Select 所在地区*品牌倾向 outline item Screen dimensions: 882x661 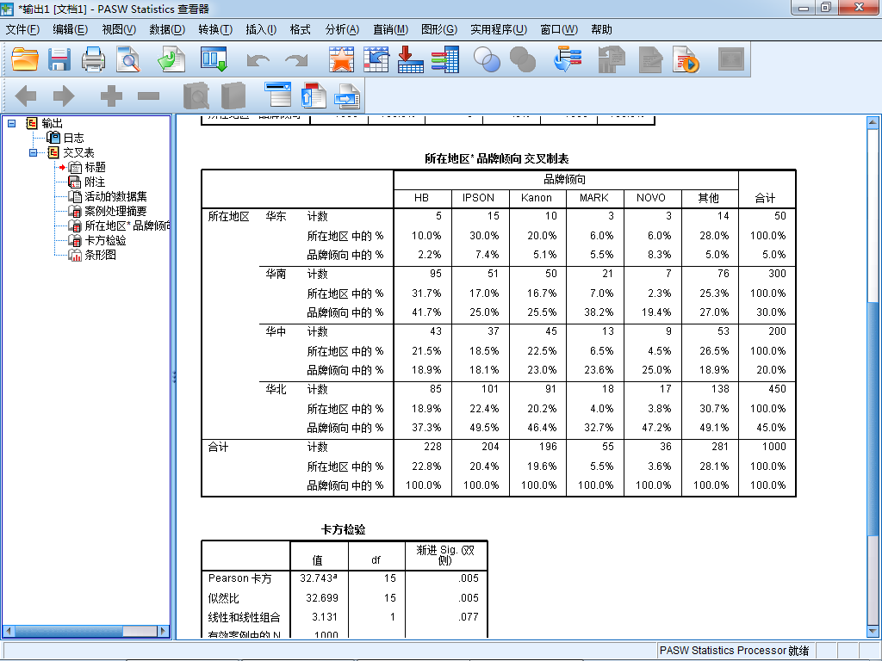click(x=127, y=225)
